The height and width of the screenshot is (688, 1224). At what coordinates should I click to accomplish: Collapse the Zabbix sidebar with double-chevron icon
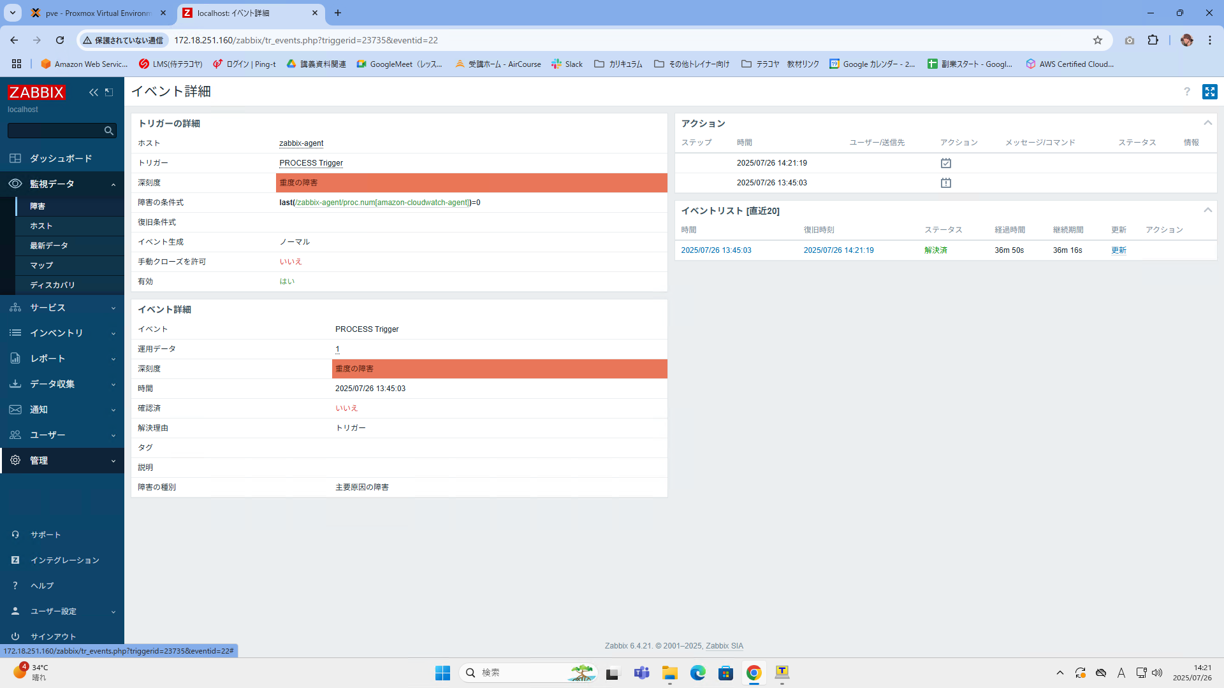94,92
